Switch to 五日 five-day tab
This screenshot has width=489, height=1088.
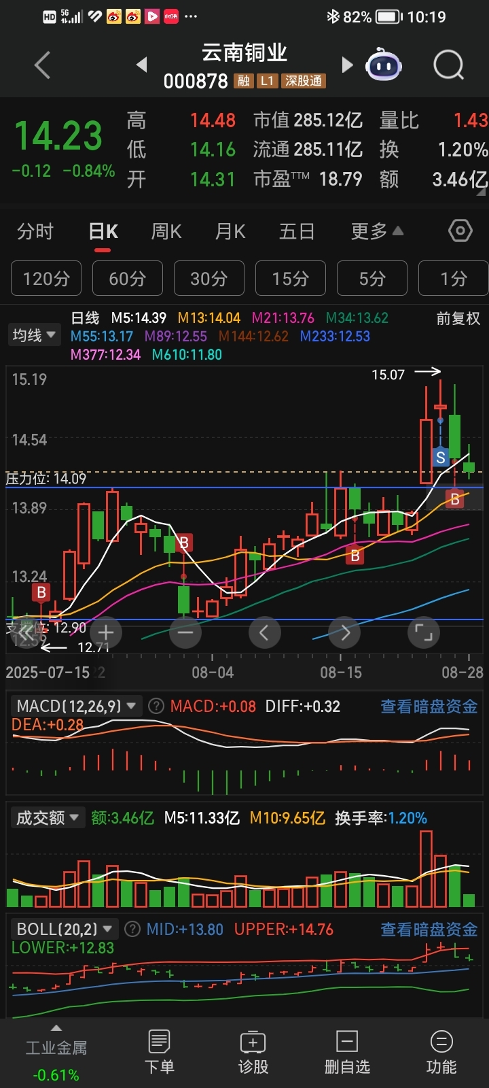(x=297, y=232)
